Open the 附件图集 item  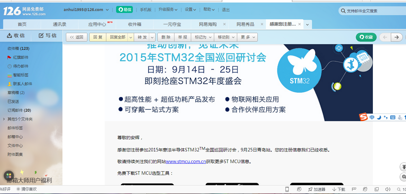pos(15,155)
